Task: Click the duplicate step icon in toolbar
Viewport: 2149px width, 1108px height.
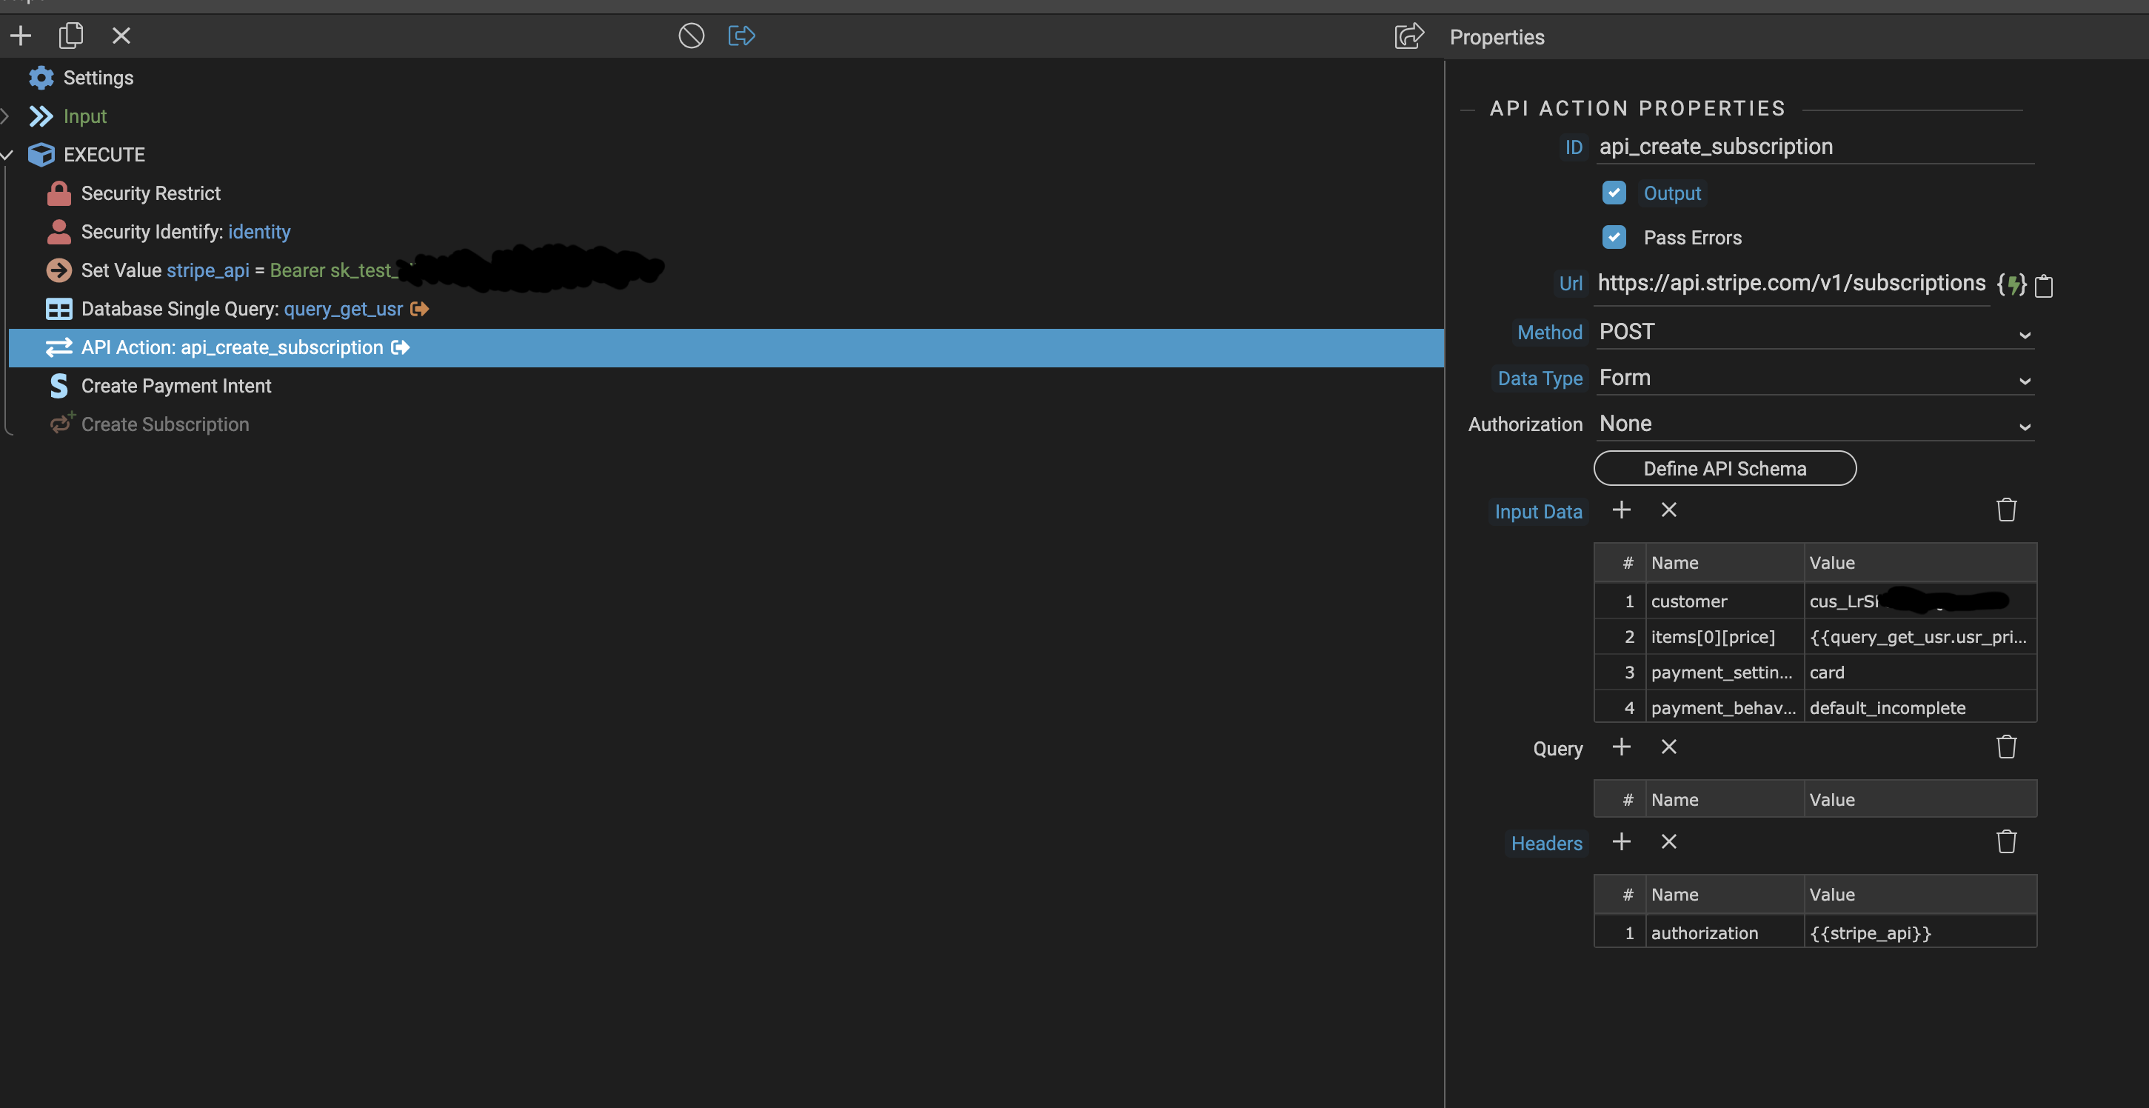Action: click(71, 35)
